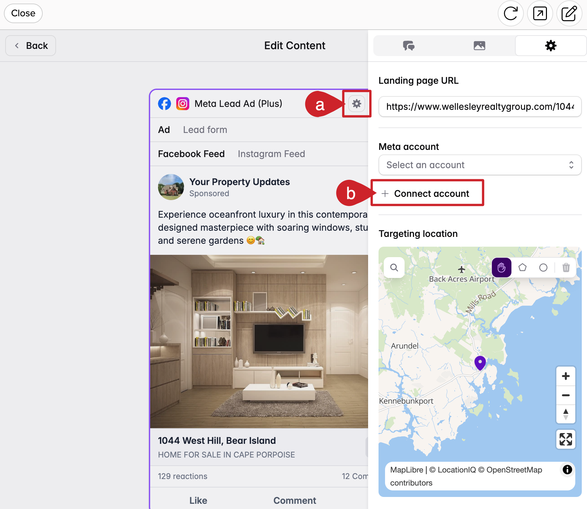This screenshot has height=509, width=587.
Task: Open the Select an account dropdown
Action: click(480, 165)
